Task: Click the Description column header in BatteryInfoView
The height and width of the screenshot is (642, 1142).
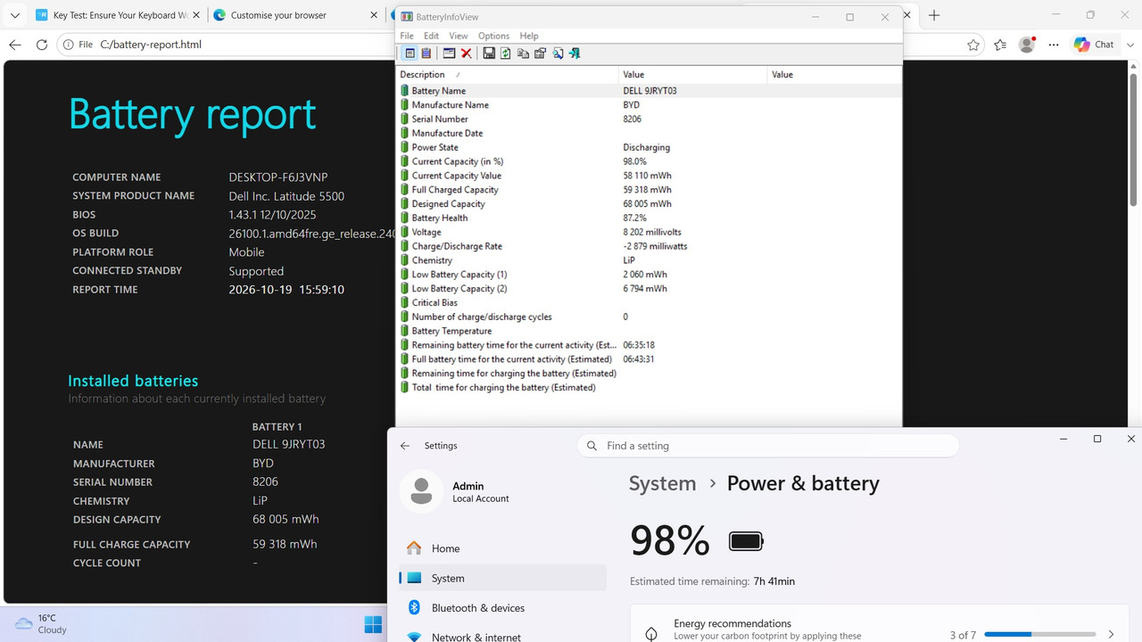Action: pos(507,75)
